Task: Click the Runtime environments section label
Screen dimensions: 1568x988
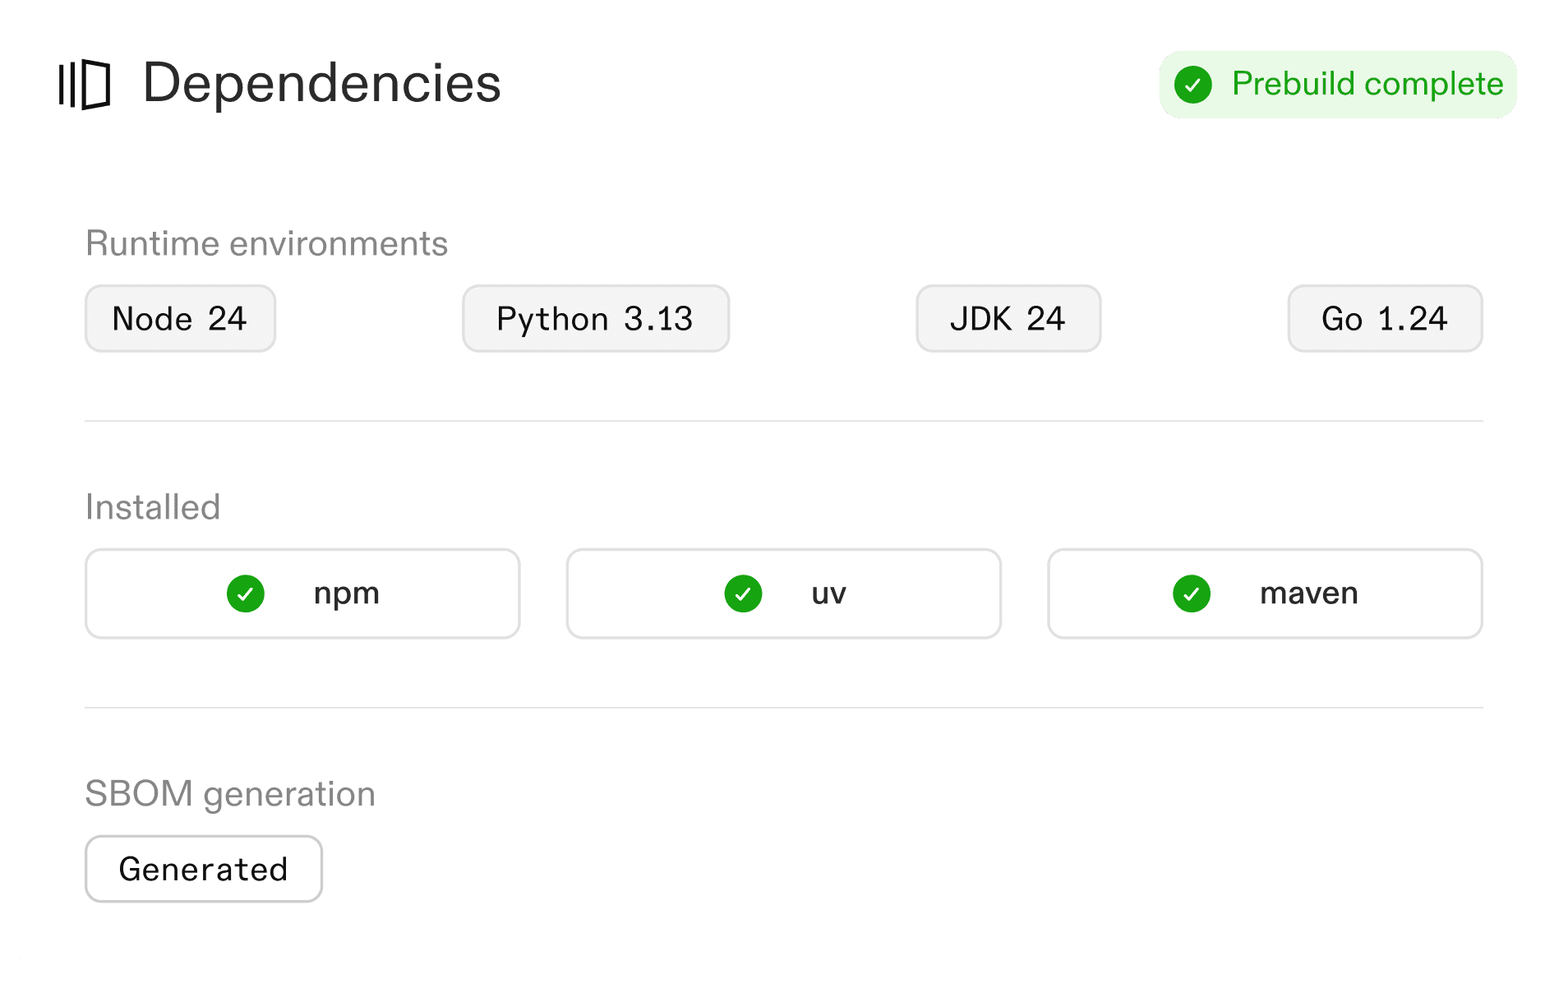Action: [x=266, y=244]
